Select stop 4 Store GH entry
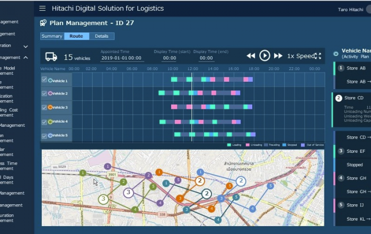Screen dimensions: 371x234 [x=352, y=178]
